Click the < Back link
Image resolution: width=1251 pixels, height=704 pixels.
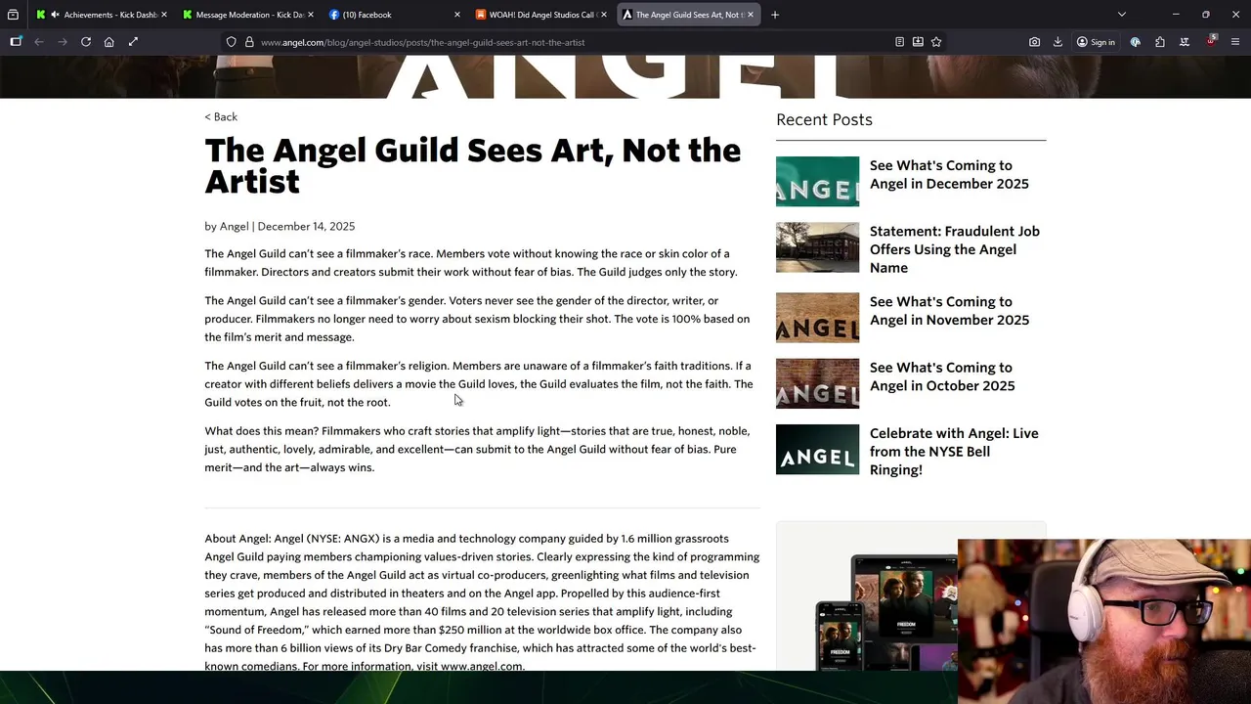coord(221,116)
